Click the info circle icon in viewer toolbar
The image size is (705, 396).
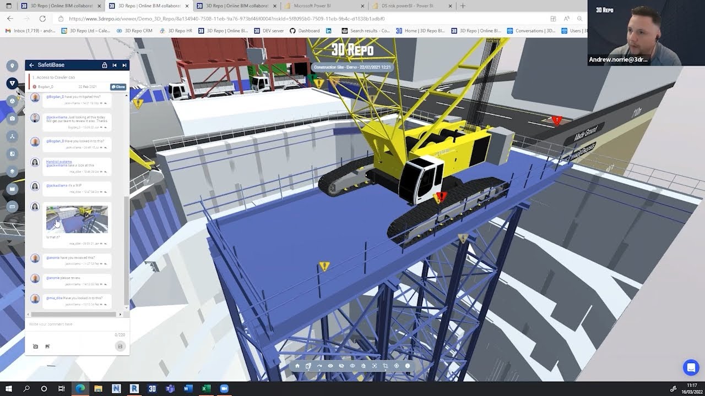pos(408,366)
